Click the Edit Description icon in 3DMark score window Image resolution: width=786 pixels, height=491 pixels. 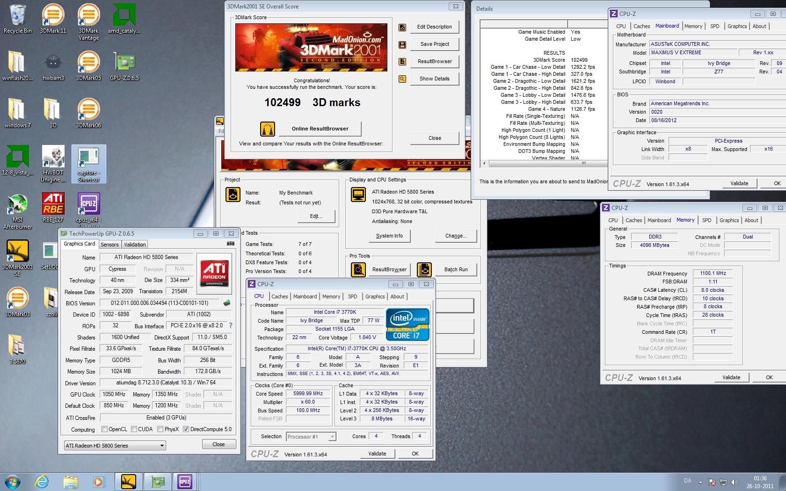click(x=402, y=28)
